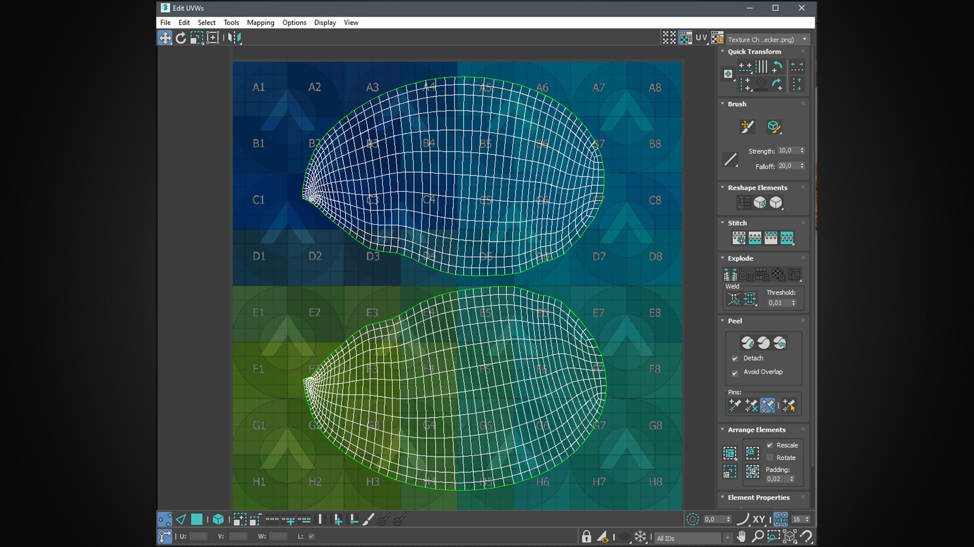Screen dimensions: 974x547
Task: Click the Quick Peel icon
Action: pyautogui.click(x=747, y=343)
